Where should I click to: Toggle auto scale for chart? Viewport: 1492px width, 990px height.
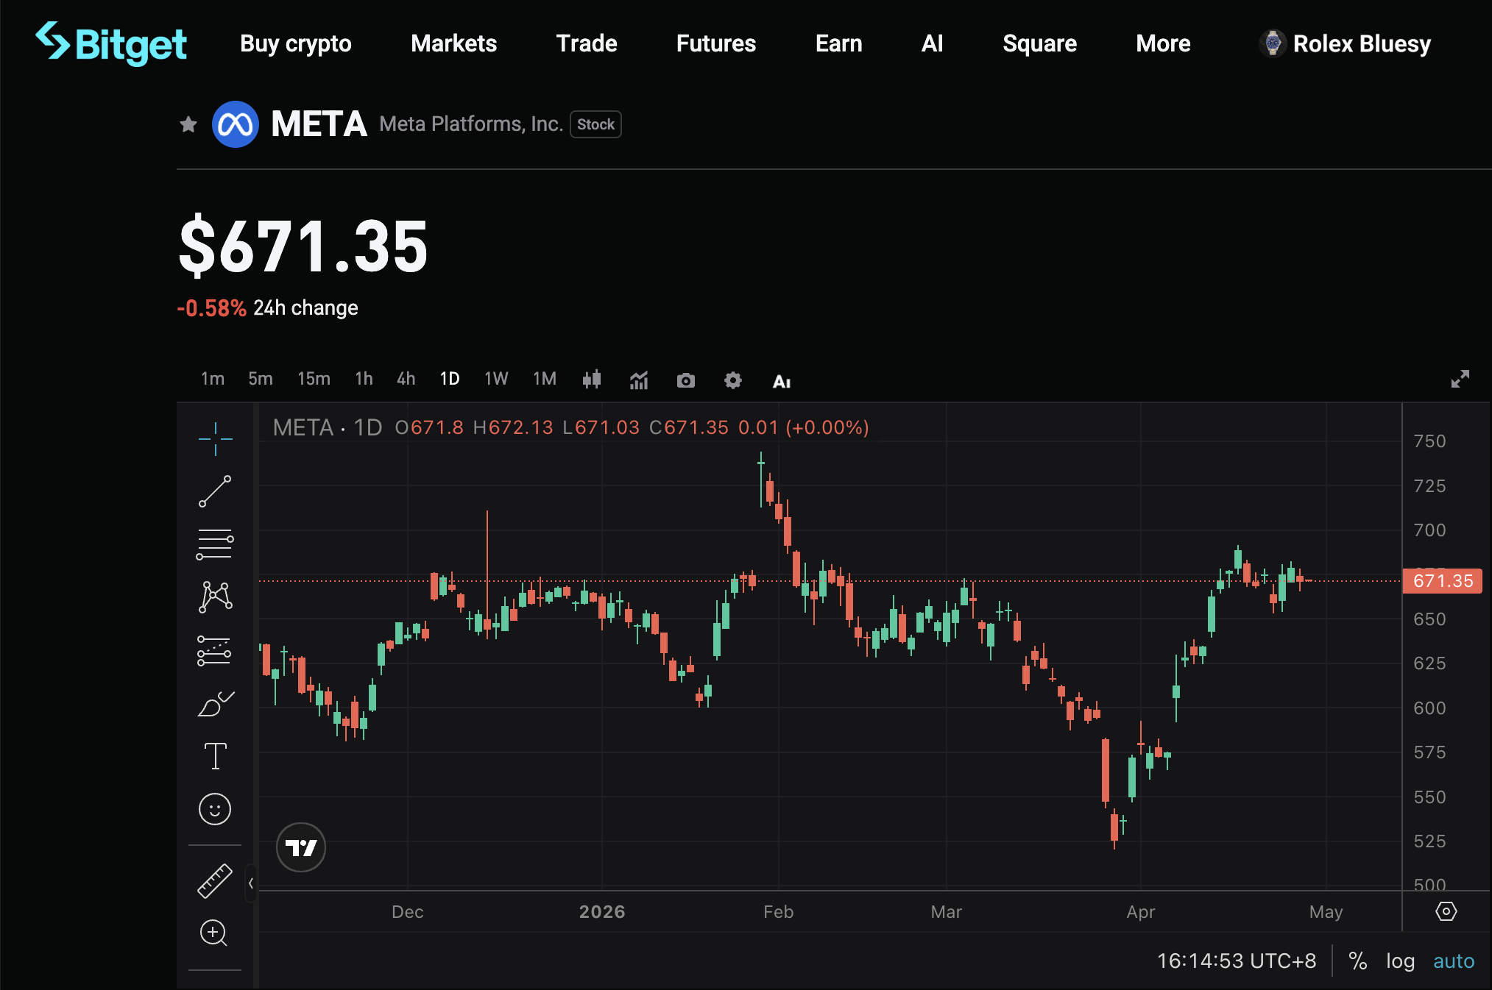point(1454,961)
